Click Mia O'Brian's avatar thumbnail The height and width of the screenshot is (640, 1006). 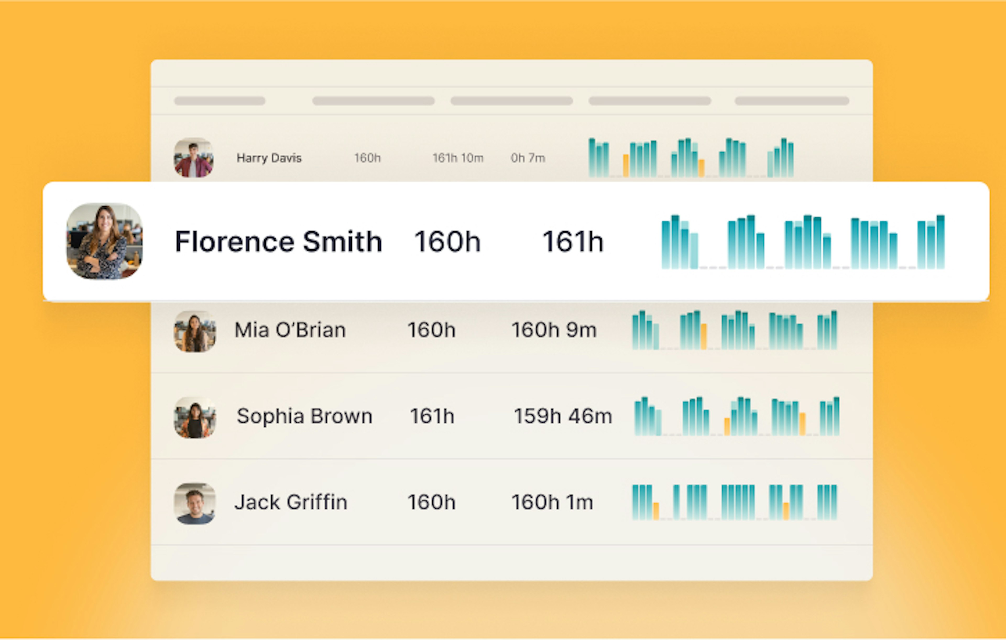[195, 331]
